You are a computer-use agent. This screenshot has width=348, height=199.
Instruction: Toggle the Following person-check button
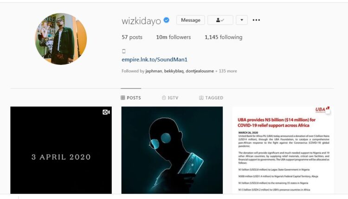(220, 20)
